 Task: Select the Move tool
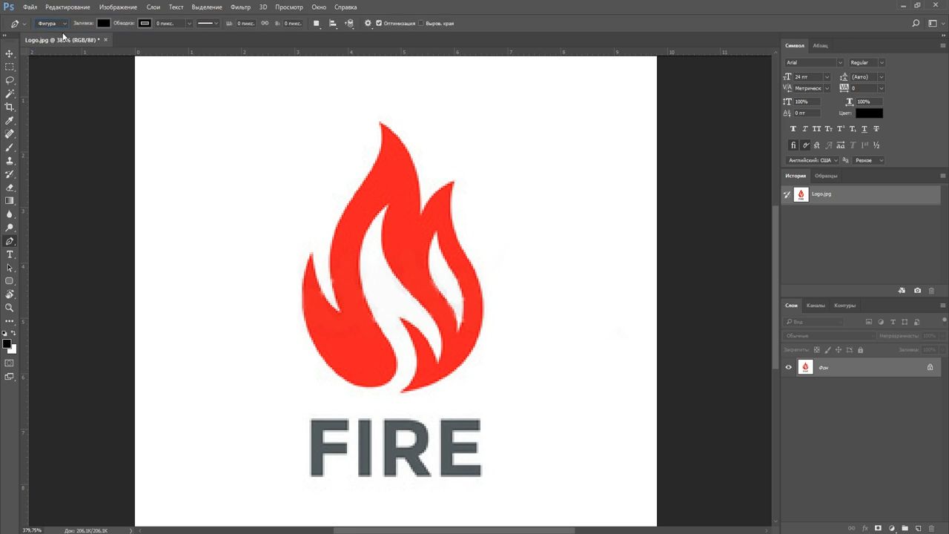click(10, 54)
